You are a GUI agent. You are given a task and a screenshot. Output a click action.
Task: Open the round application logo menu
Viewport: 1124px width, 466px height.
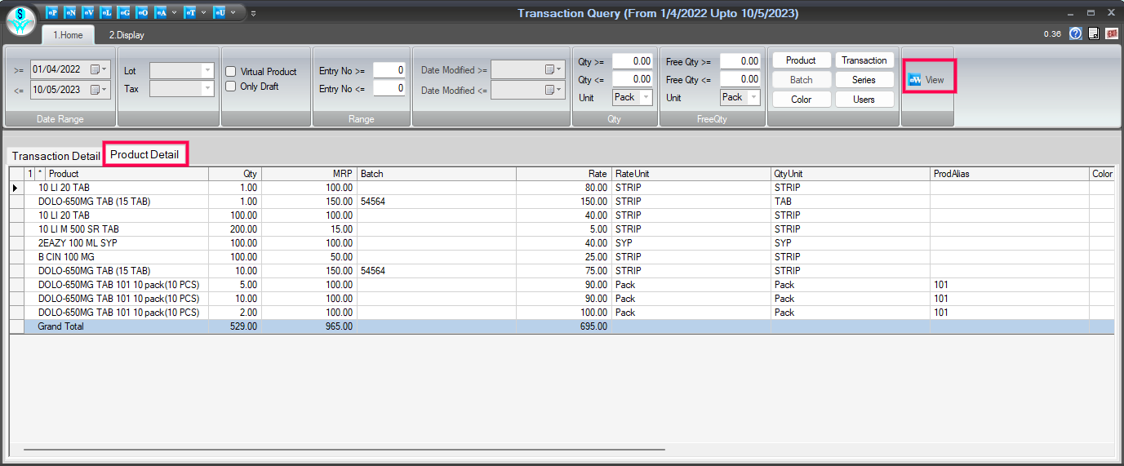pyautogui.click(x=21, y=20)
